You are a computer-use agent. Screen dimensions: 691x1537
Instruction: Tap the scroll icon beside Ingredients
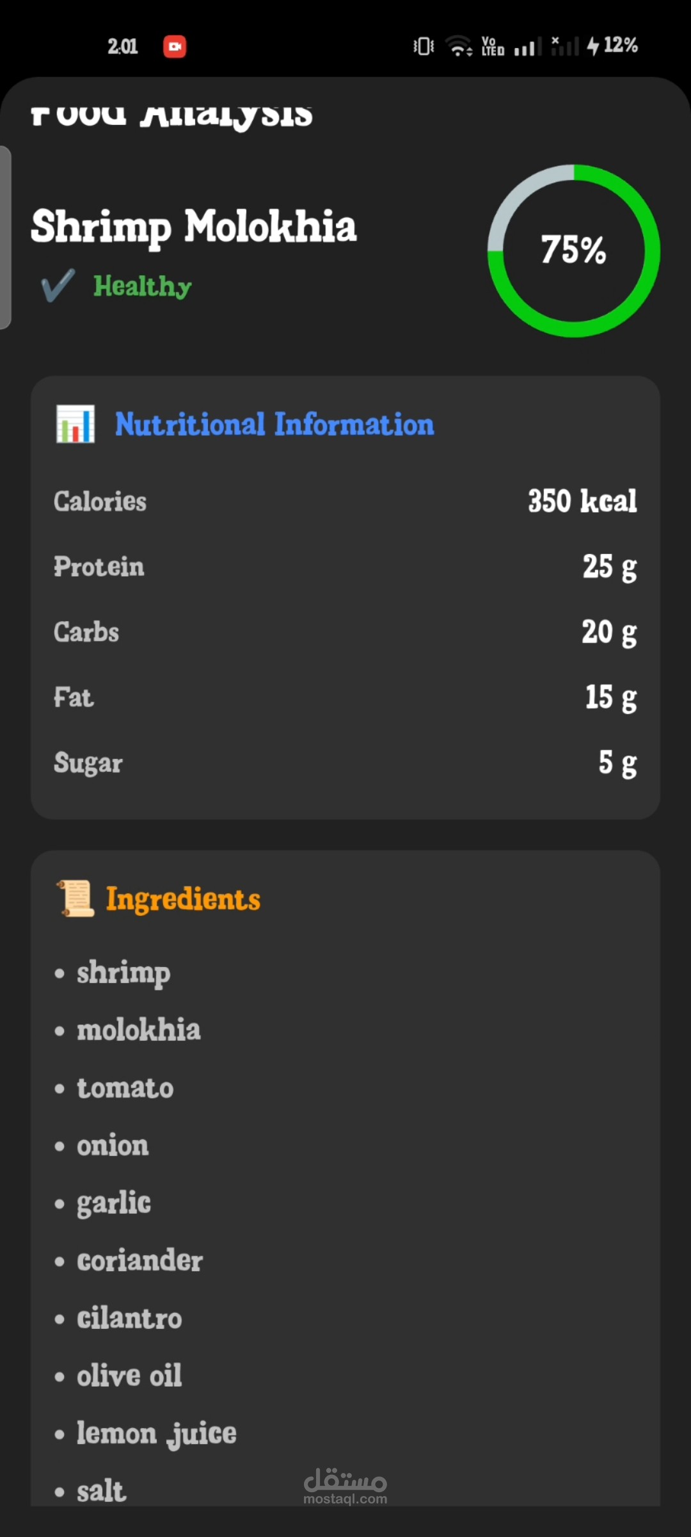[x=76, y=899]
